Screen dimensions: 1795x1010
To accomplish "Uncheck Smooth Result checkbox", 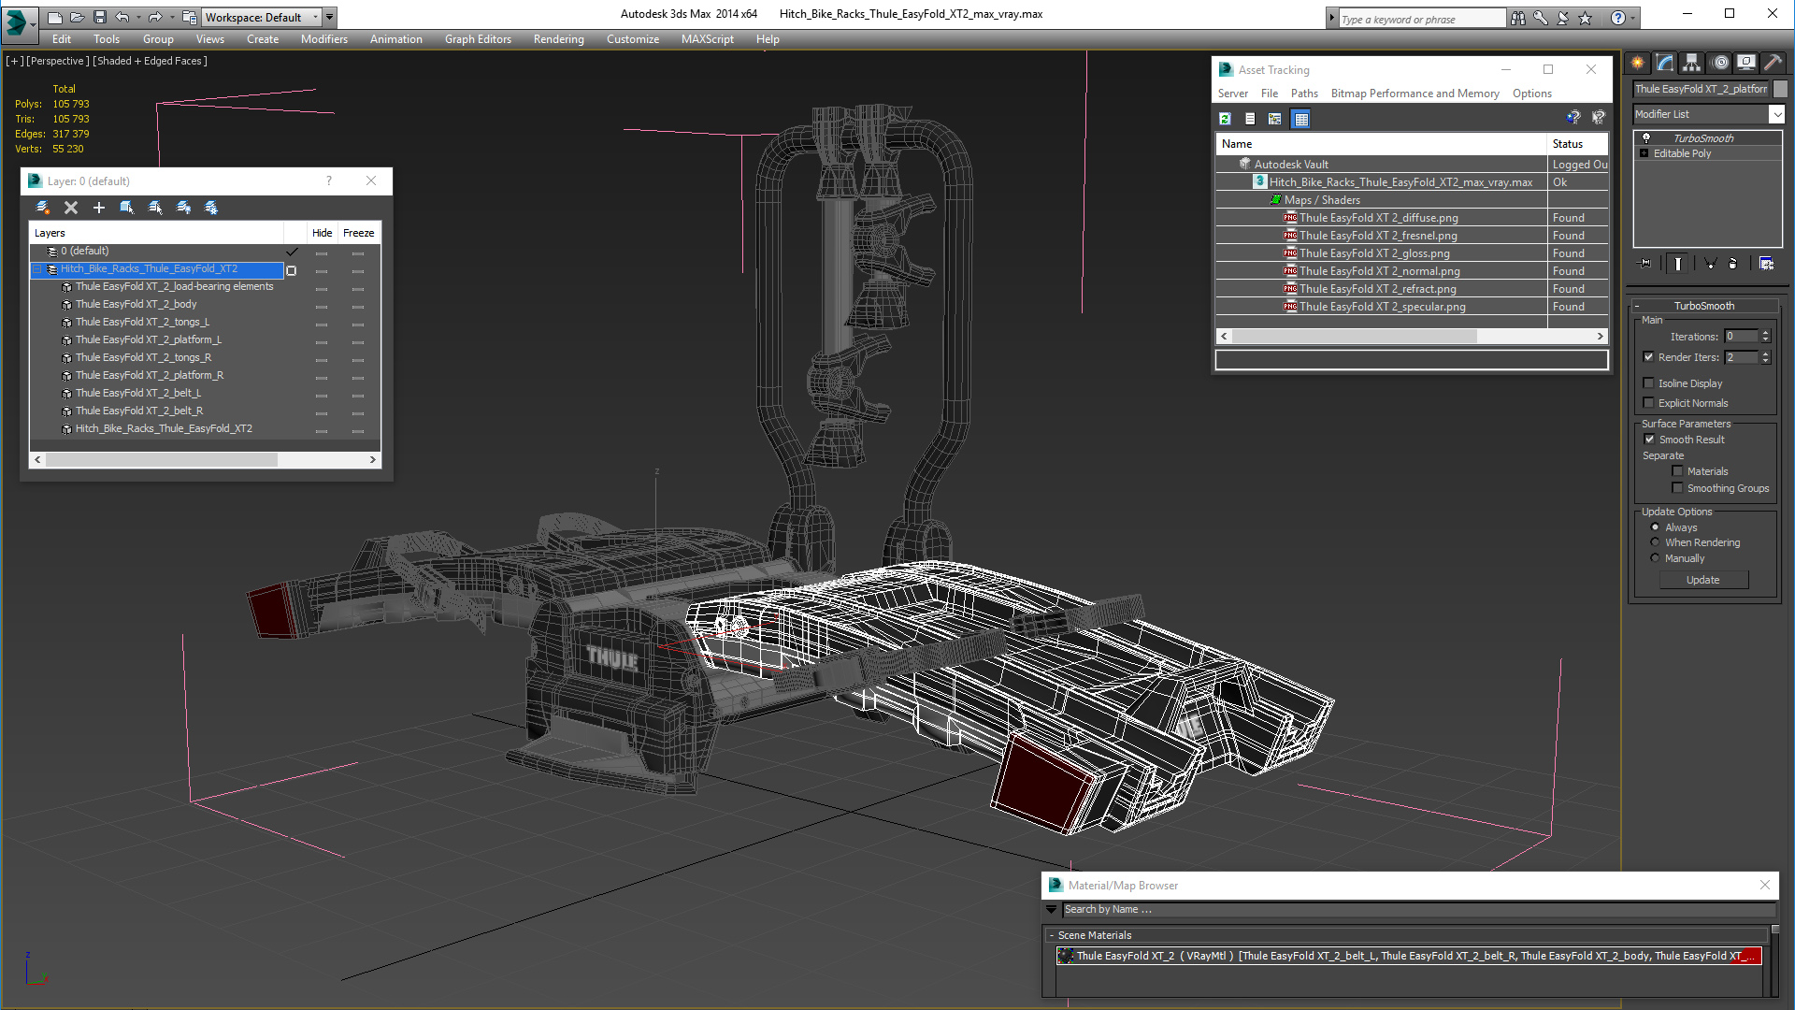I will [x=1649, y=440].
